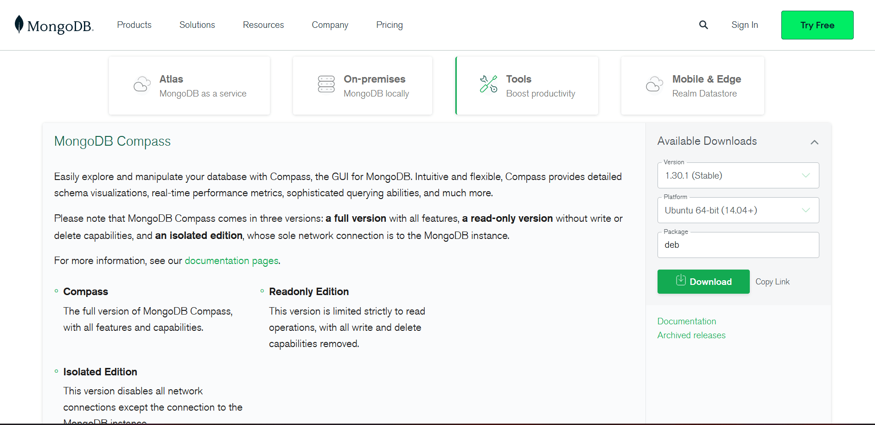Open the Documentation link in sidebar

click(687, 321)
